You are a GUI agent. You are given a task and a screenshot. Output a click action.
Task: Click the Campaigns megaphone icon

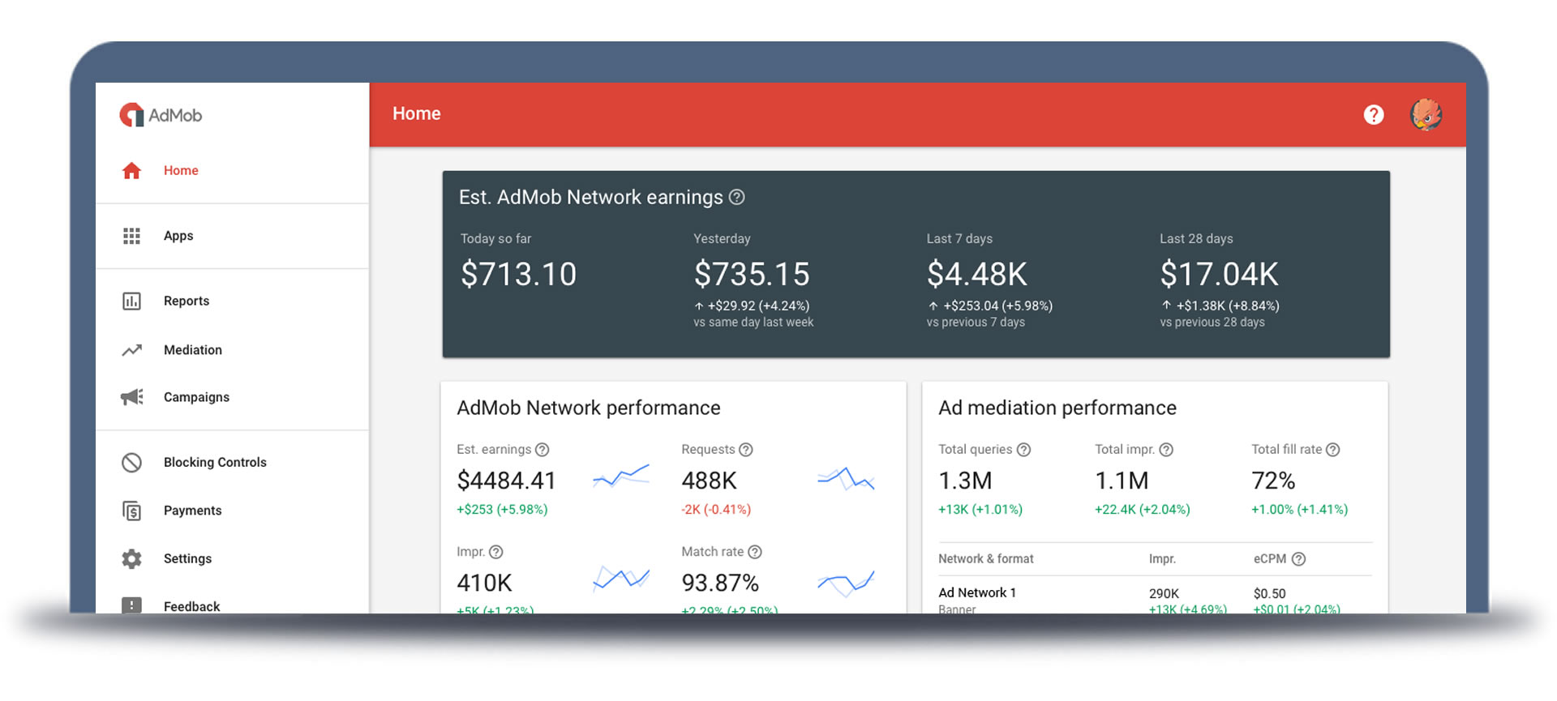coord(131,397)
